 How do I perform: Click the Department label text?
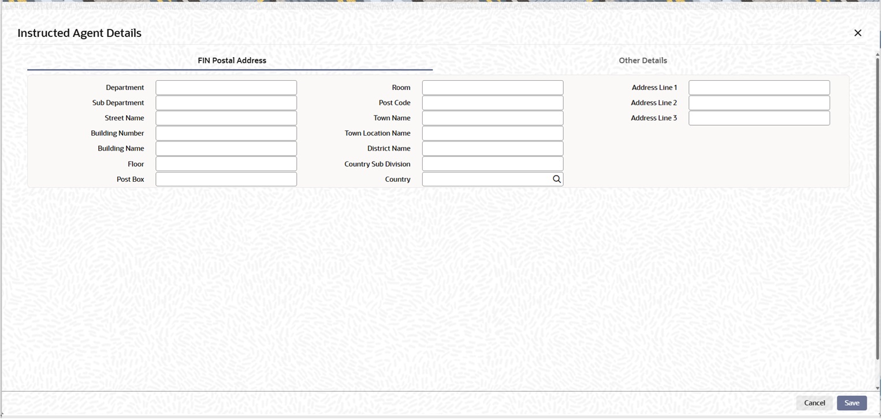[125, 88]
